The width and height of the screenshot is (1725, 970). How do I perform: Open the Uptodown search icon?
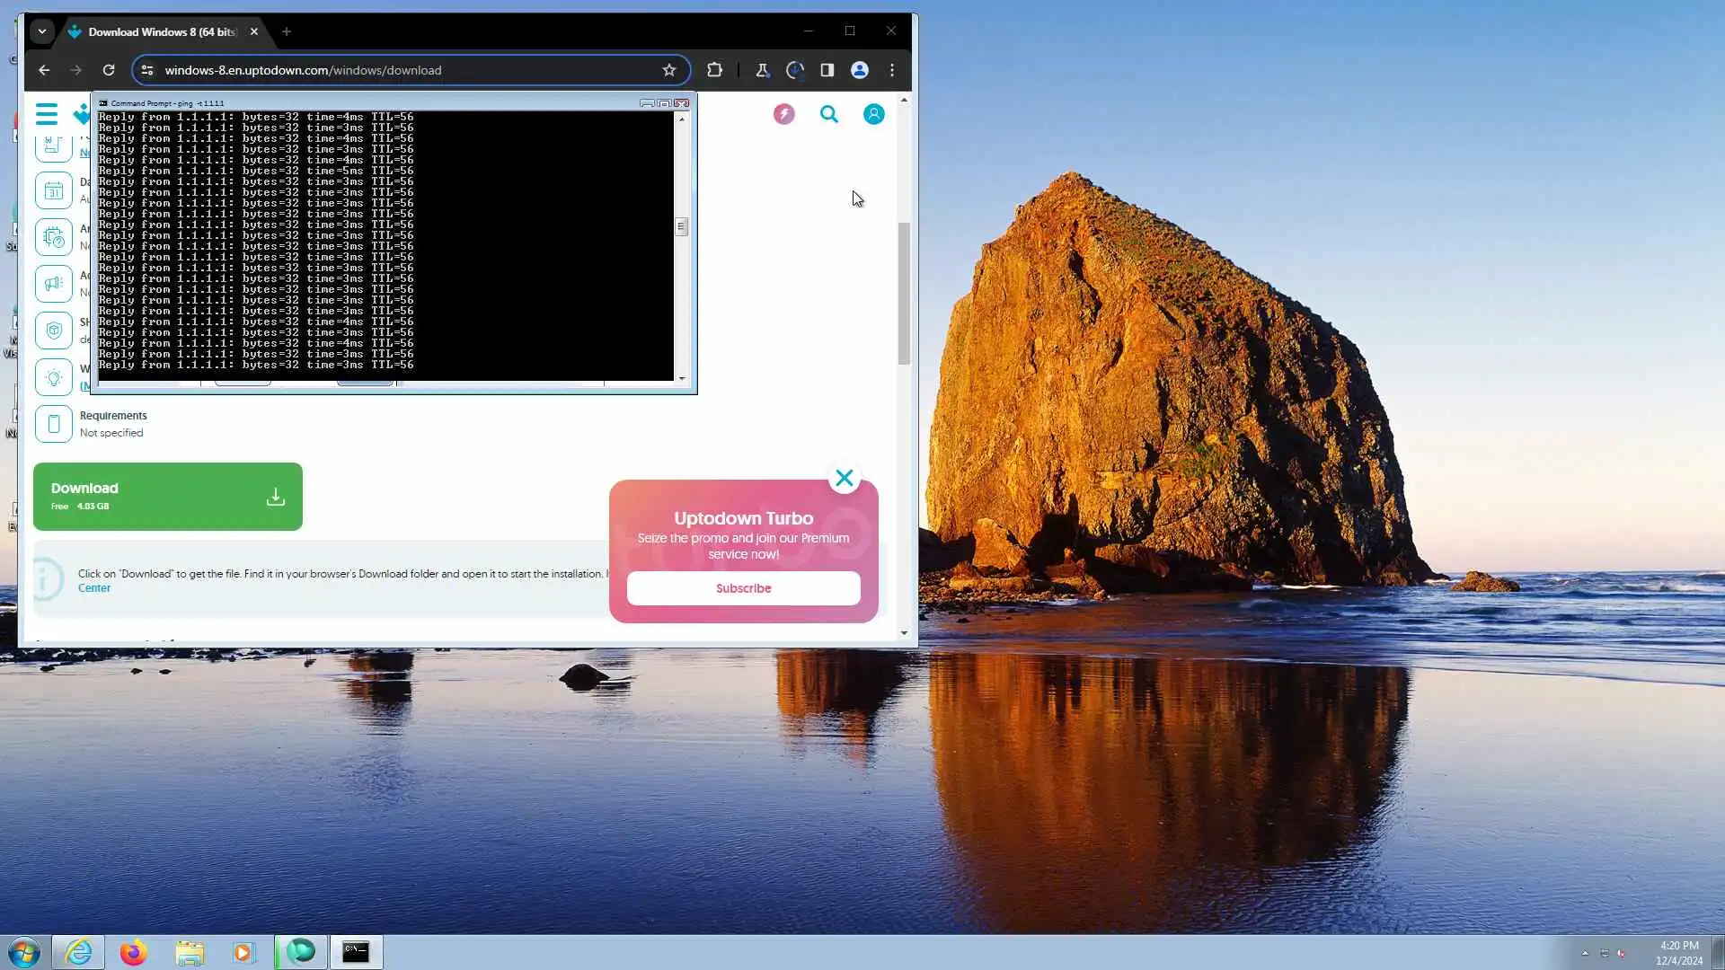[x=828, y=114]
